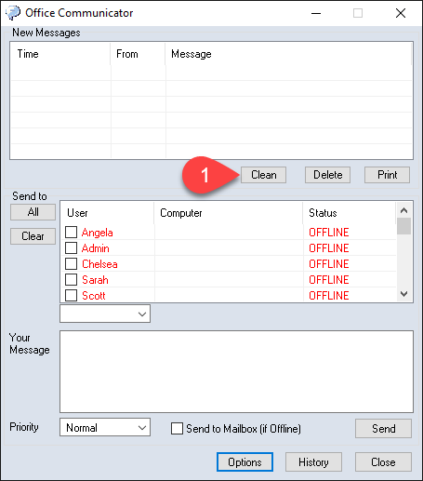The image size is (423, 481).
Task: Delete the selected message
Action: (x=327, y=175)
